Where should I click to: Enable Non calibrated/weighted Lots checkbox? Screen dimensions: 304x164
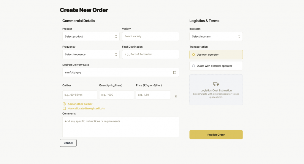point(64,108)
